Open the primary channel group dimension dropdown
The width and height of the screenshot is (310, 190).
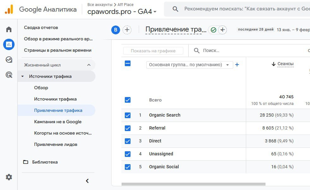(189, 65)
